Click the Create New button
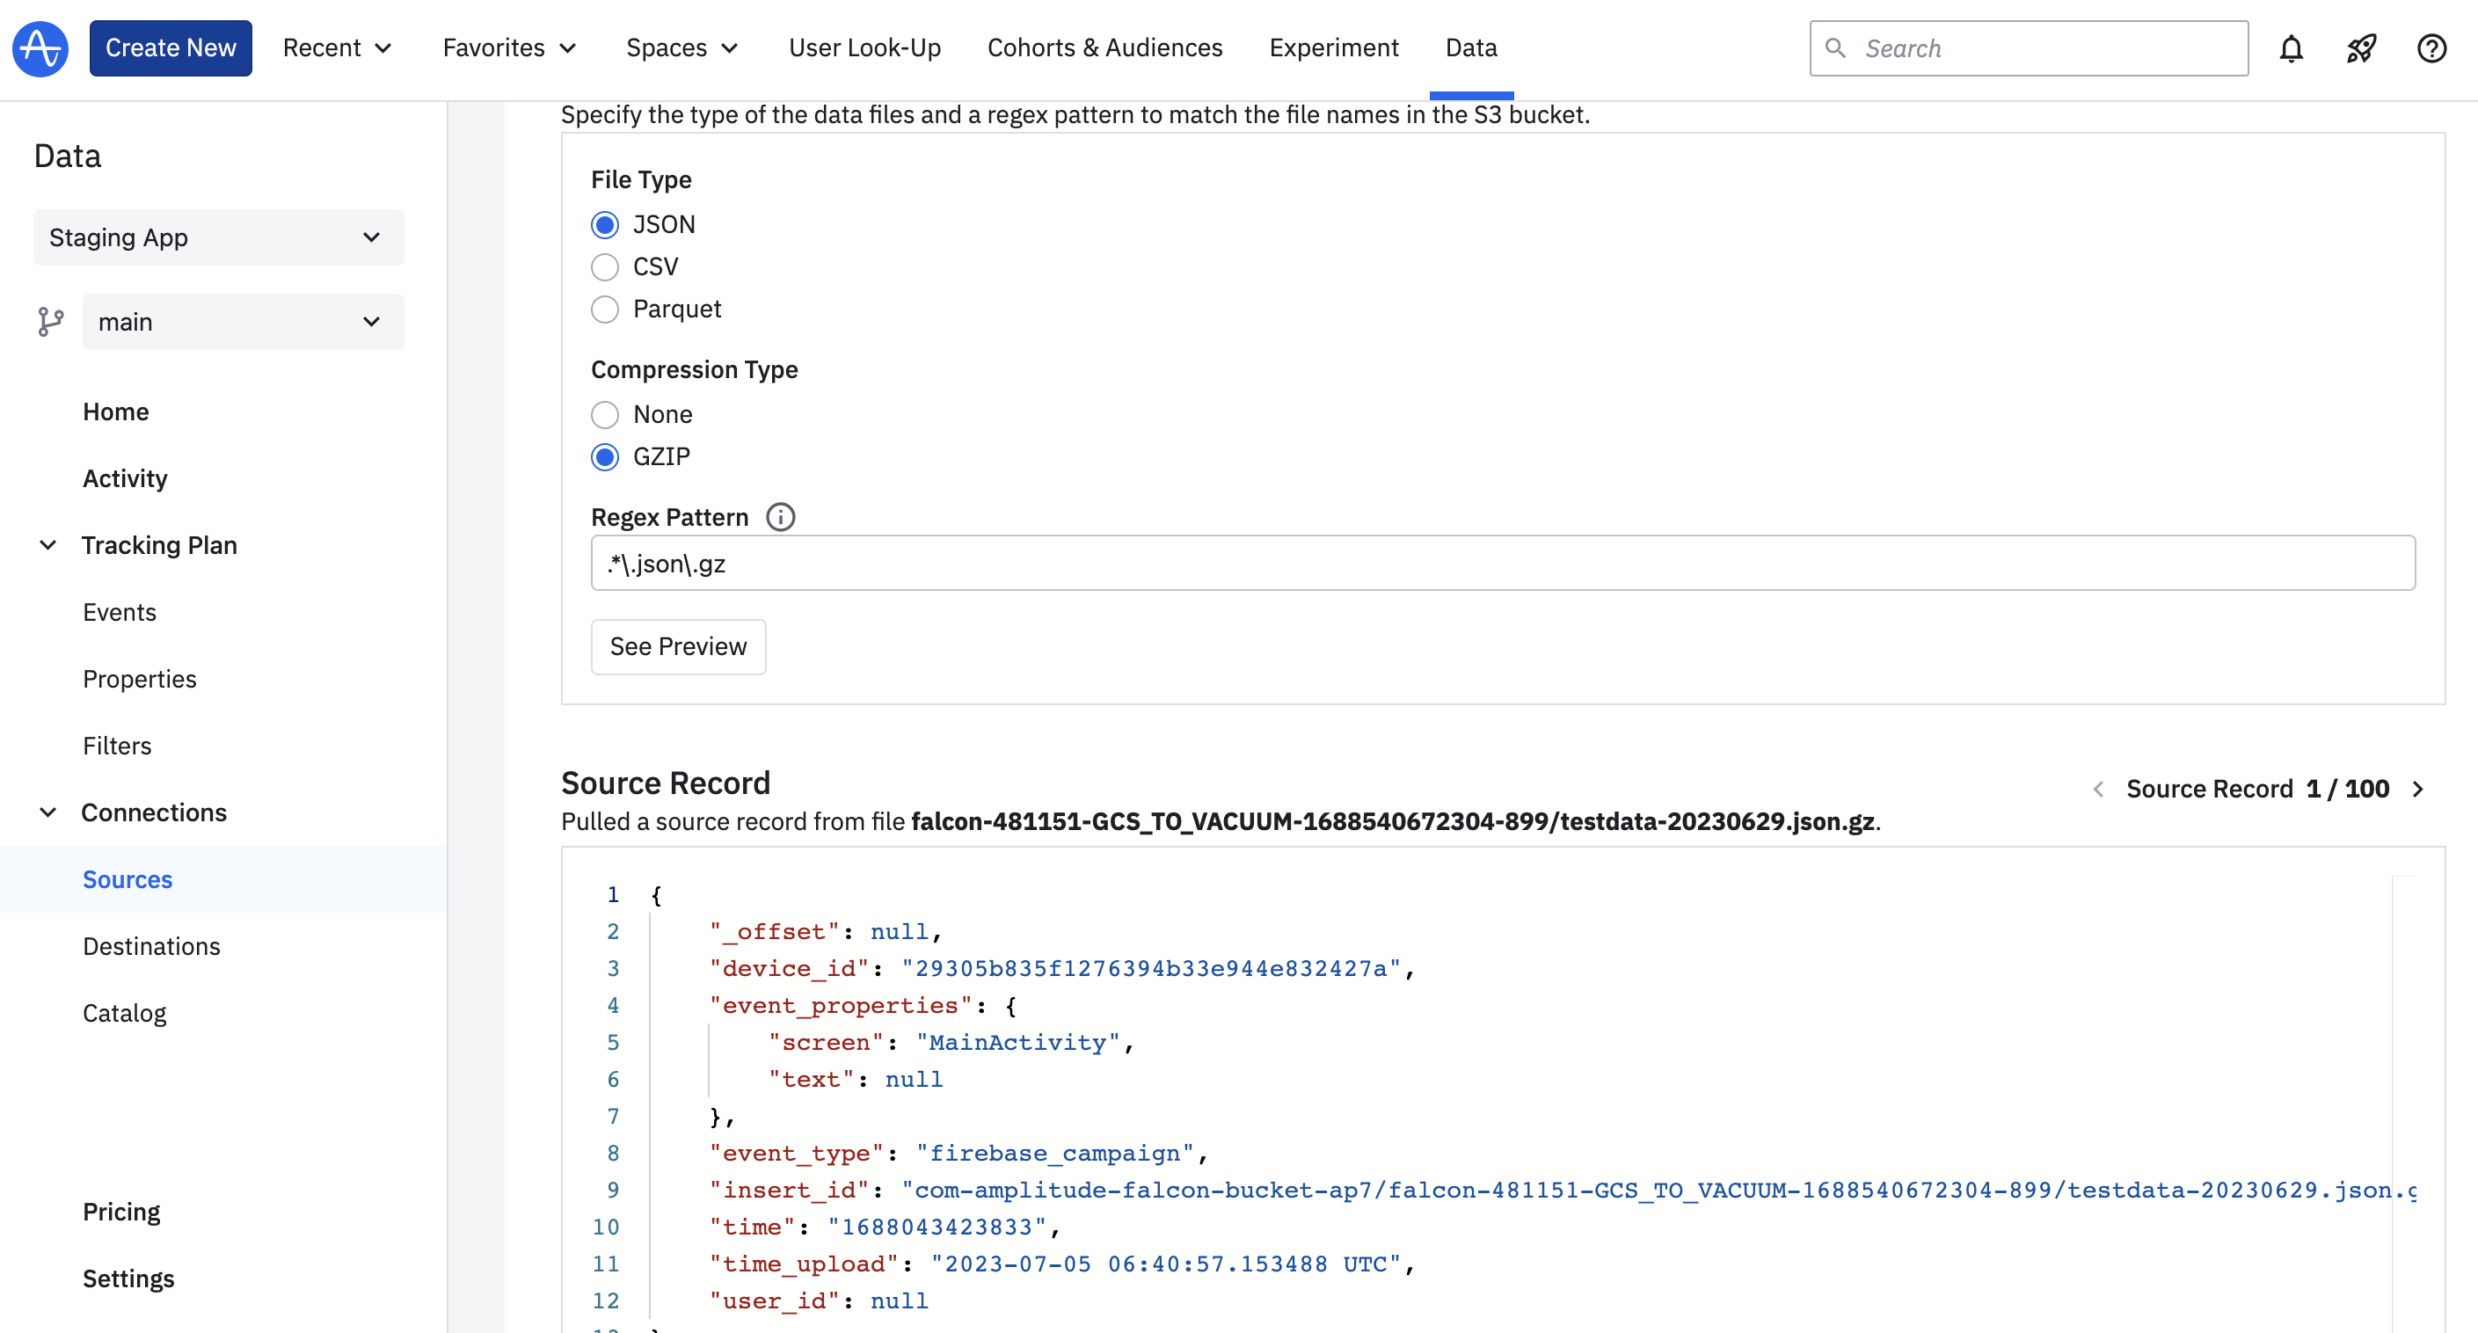Viewport: 2478px width, 1333px height. click(171, 48)
